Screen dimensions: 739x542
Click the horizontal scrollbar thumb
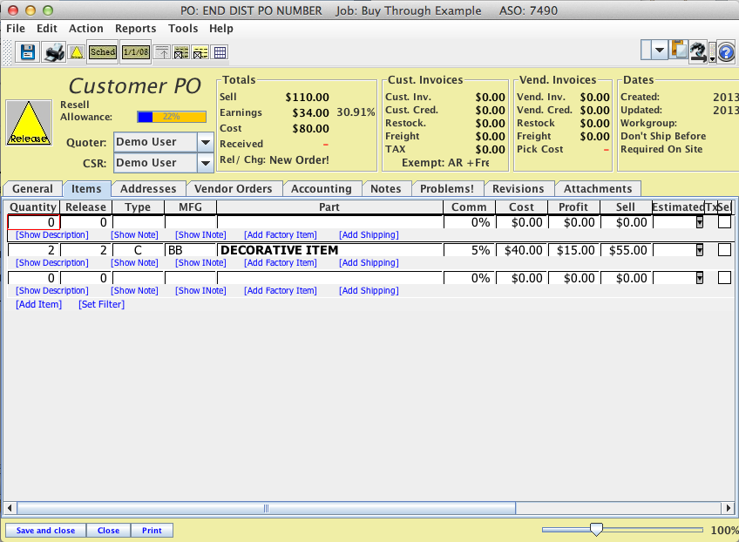point(267,508)
